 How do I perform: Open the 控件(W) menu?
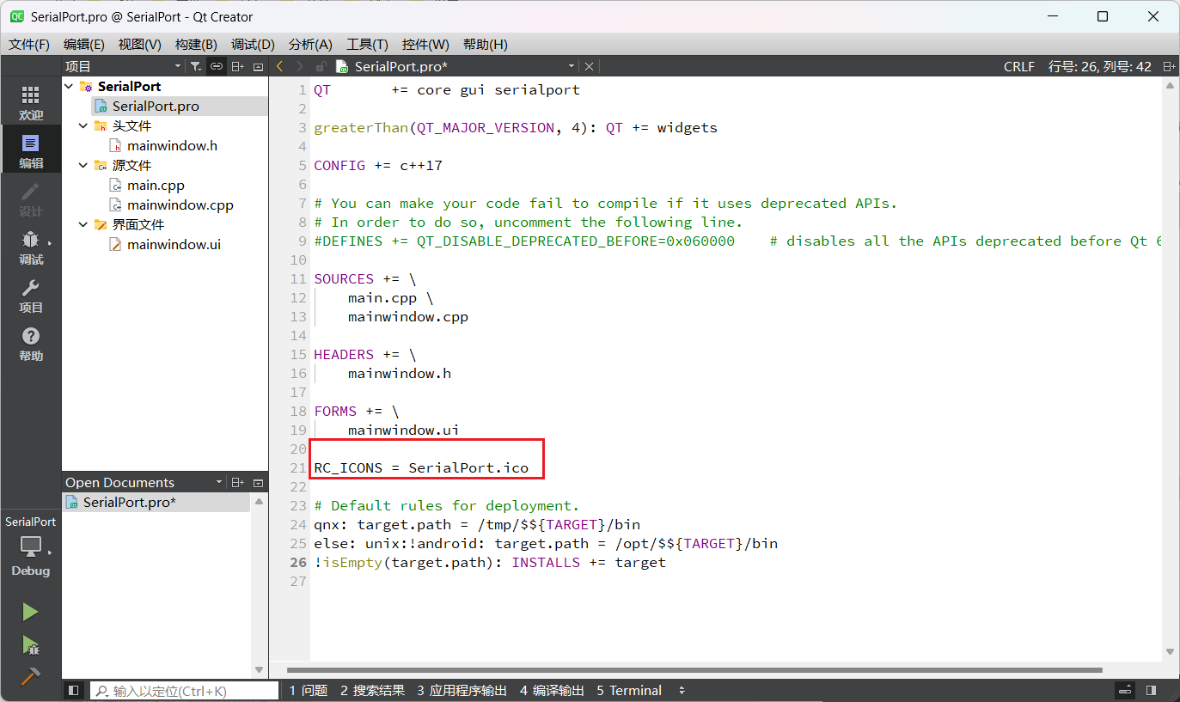click(425, 44)
